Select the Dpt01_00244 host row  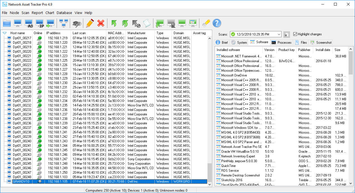(x=104, y=159)
